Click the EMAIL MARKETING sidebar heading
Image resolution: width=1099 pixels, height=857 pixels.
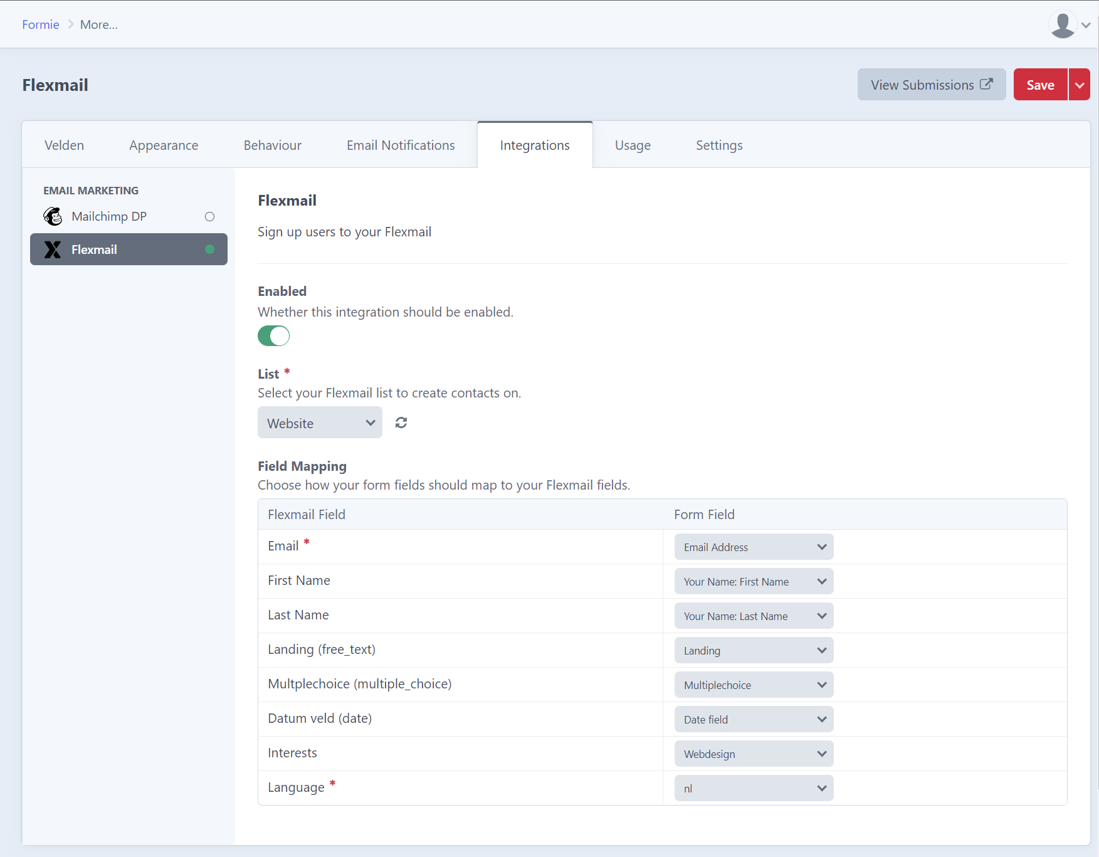pos(91,191)
